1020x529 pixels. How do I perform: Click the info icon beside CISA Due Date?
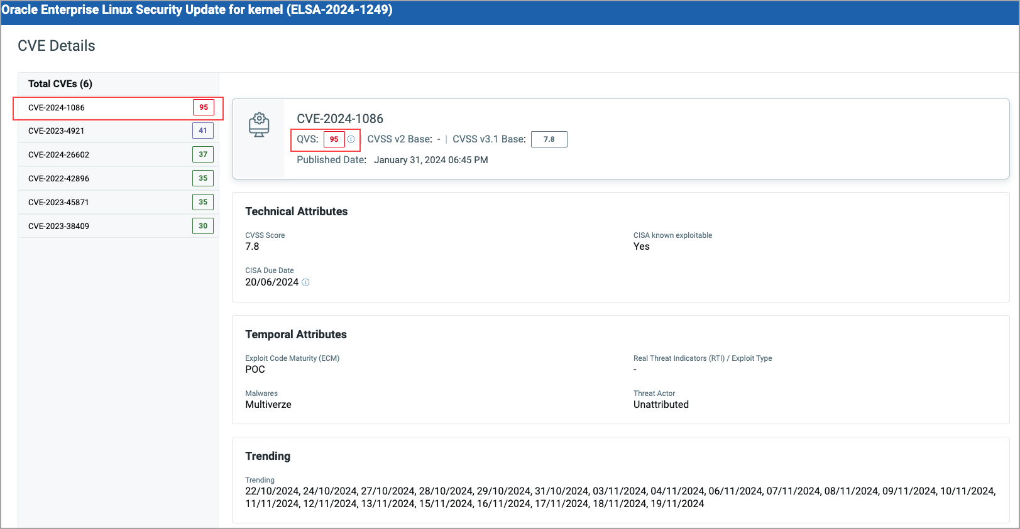tap(305, 282)
